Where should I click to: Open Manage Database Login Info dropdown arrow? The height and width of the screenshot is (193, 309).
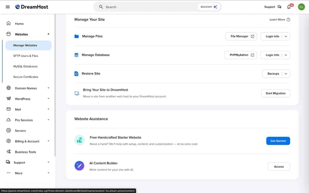click(x=286, y=55)
